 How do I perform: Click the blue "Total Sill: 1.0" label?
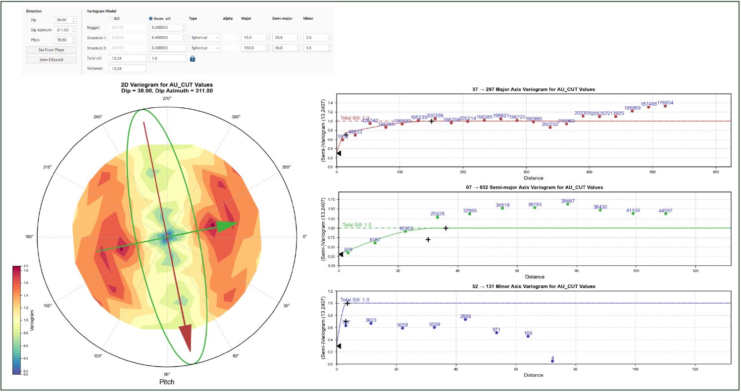click(x=355, y=300)
